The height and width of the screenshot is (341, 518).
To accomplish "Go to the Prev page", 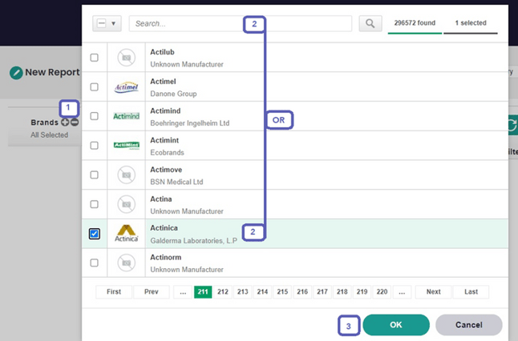I will 152,292.
